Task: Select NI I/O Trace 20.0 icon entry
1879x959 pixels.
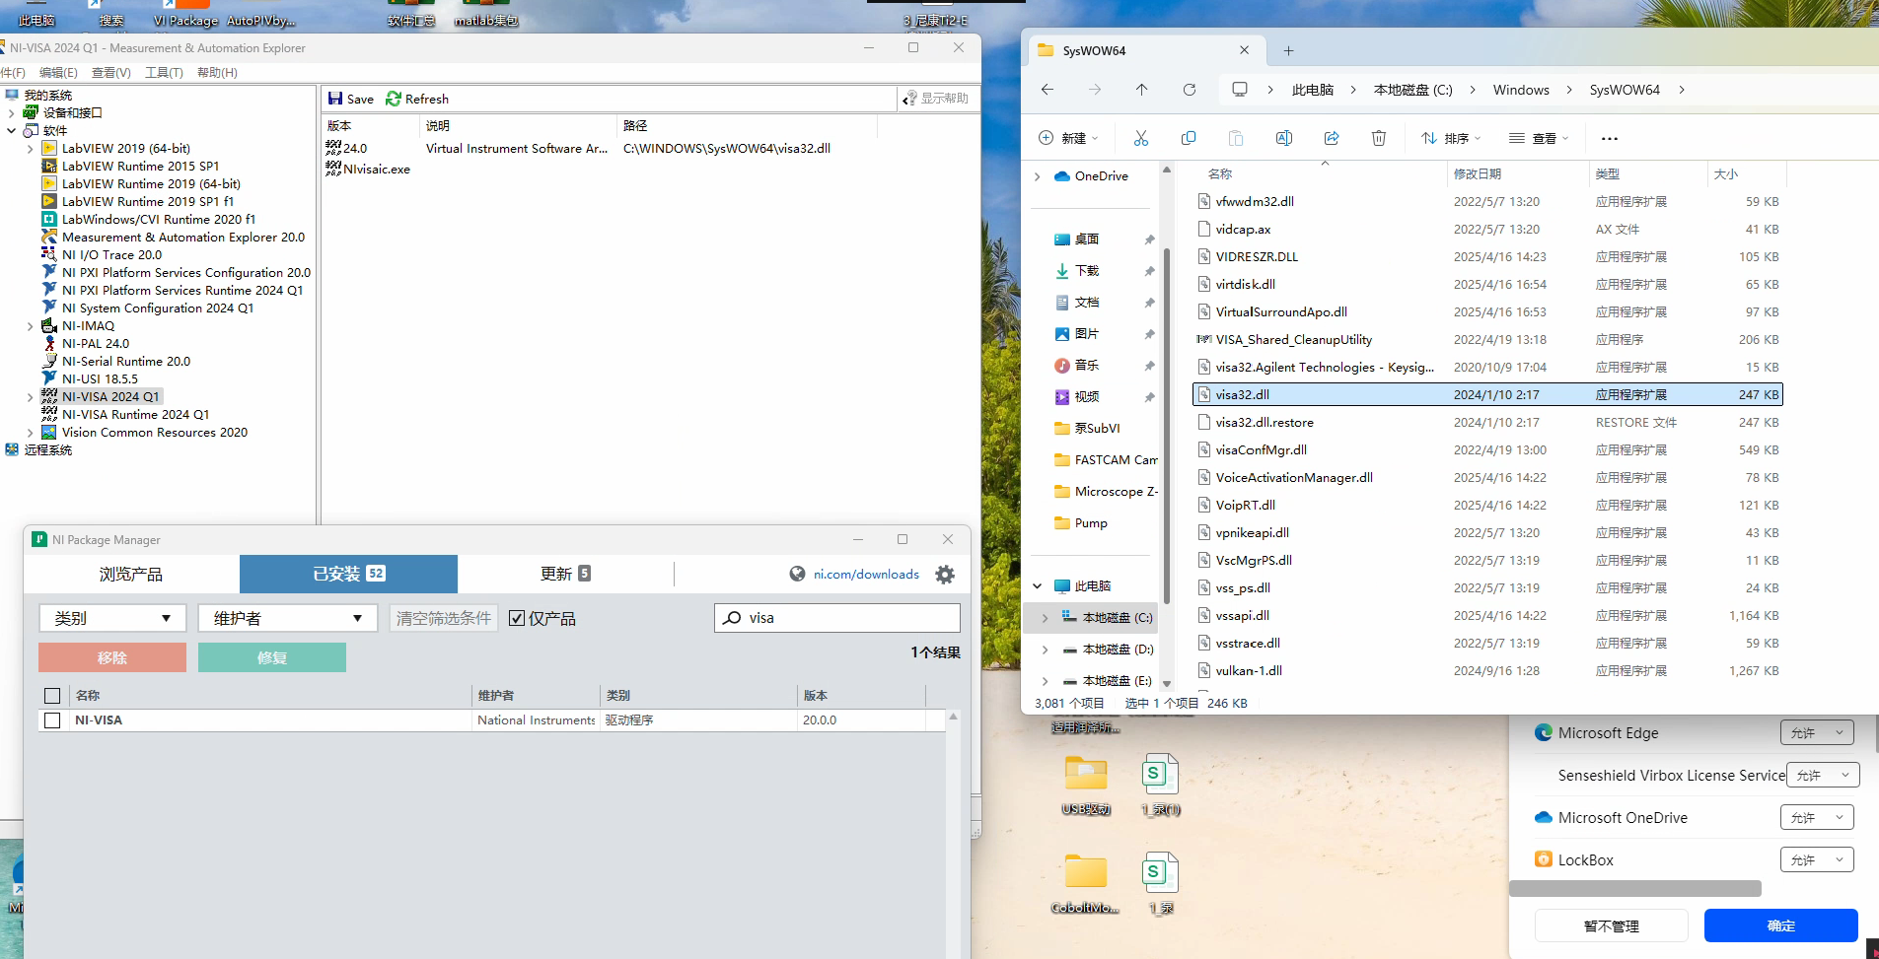Action: (x=49, y=254)
